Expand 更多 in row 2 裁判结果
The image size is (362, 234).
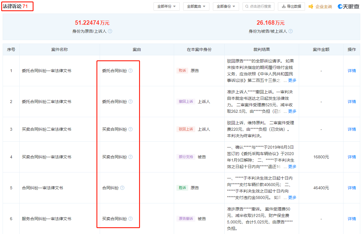click(x=292, y=111)
